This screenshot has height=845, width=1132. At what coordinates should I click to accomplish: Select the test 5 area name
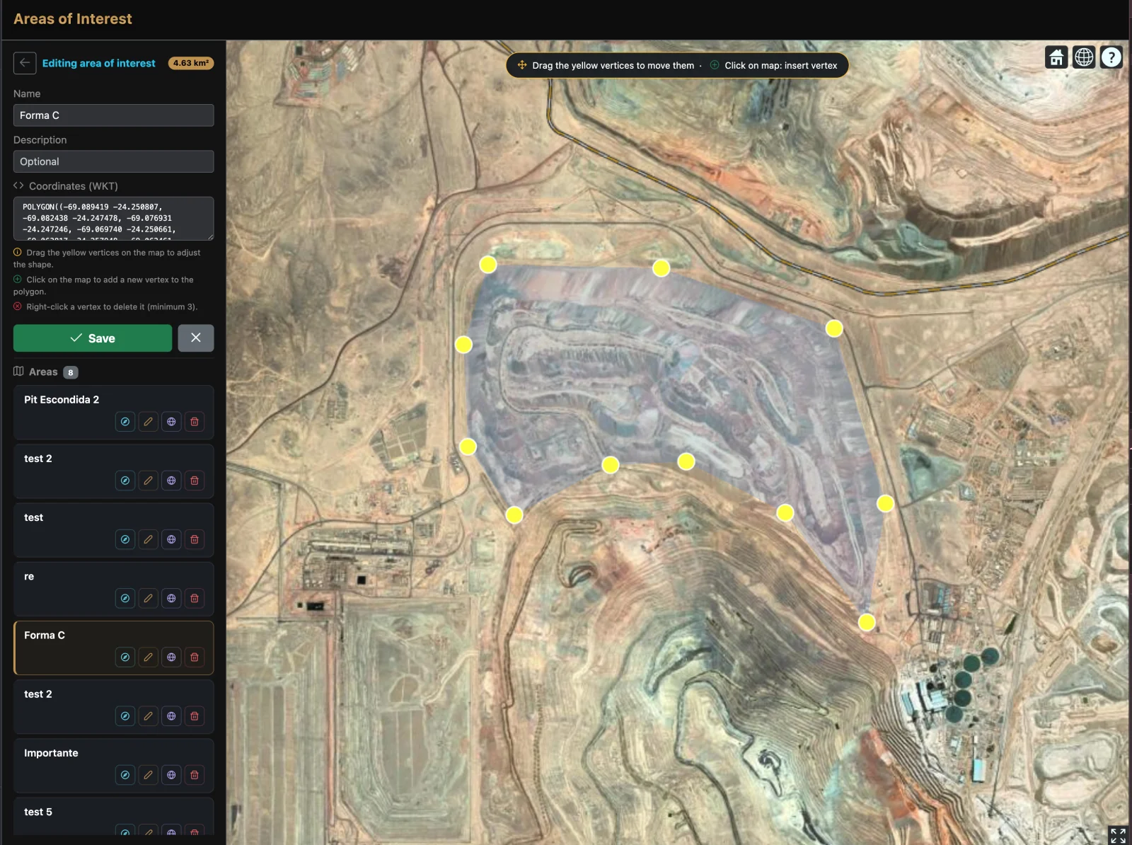click(38, 812)
